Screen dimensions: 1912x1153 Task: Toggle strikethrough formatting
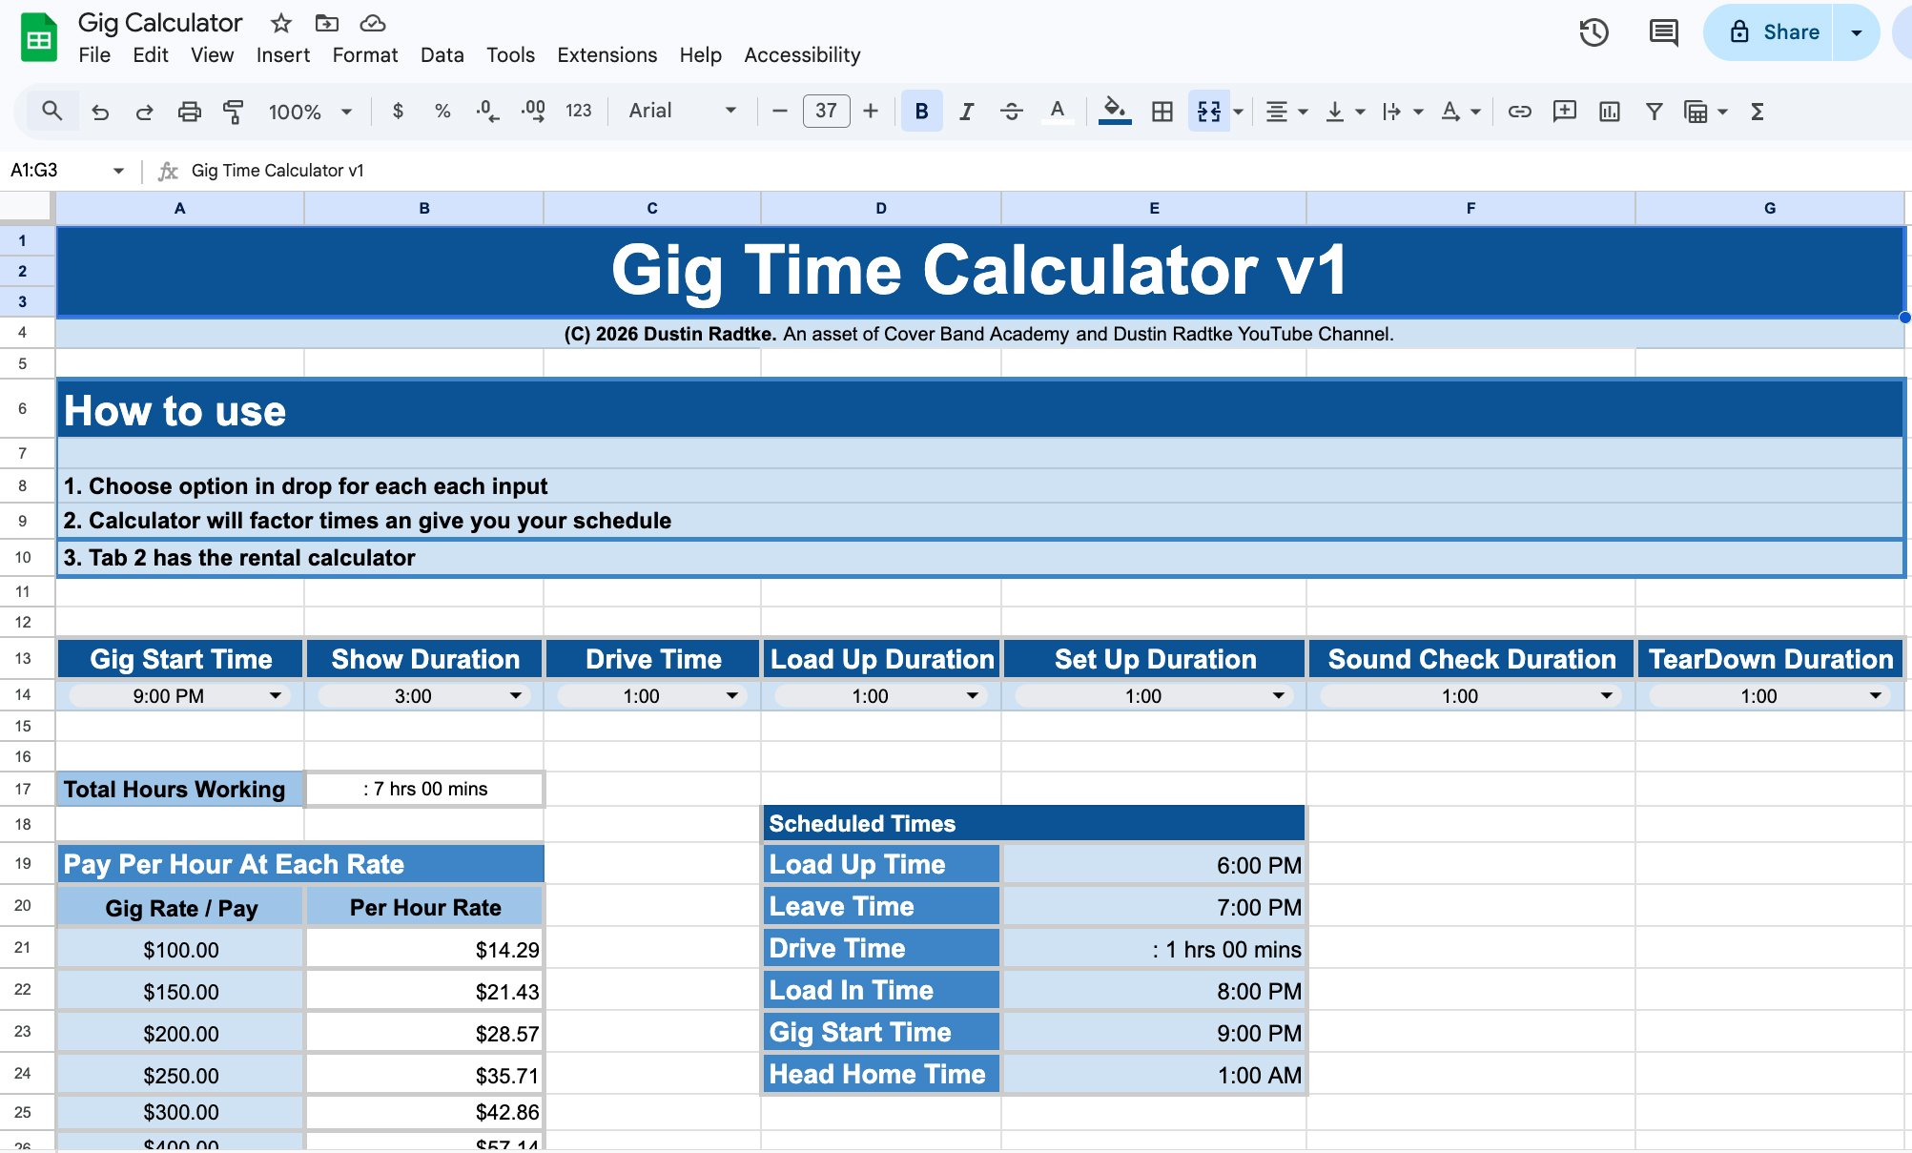click(1011, 112)
